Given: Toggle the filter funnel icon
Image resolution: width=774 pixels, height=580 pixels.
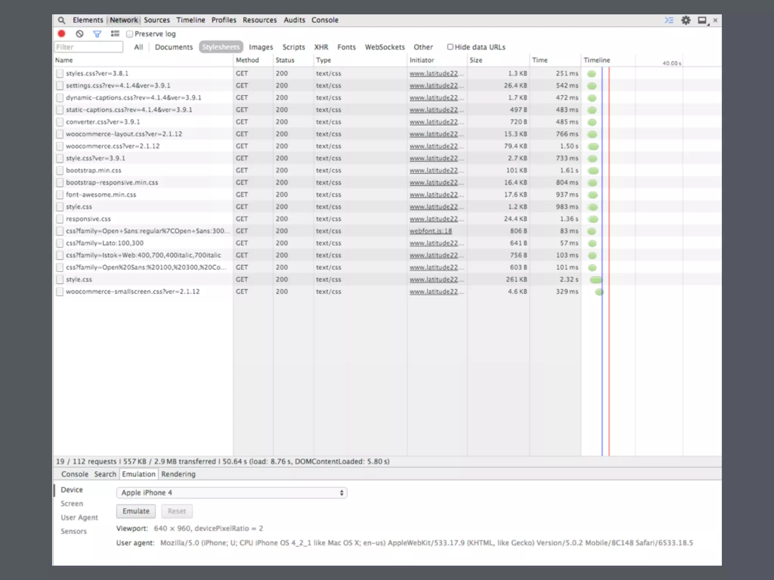Looking at the screenshot, I should click(x=97, y=34).
